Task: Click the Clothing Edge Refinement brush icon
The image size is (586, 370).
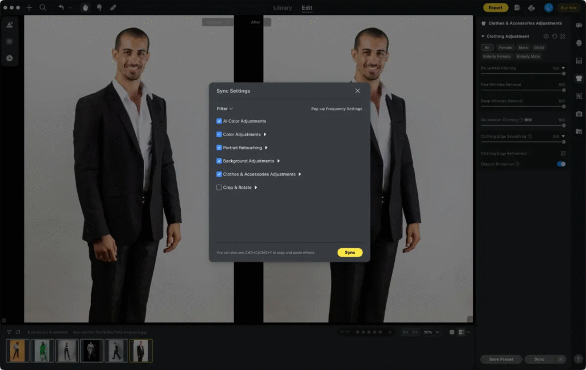Action: pyautogui.click(x=563, y=153)
